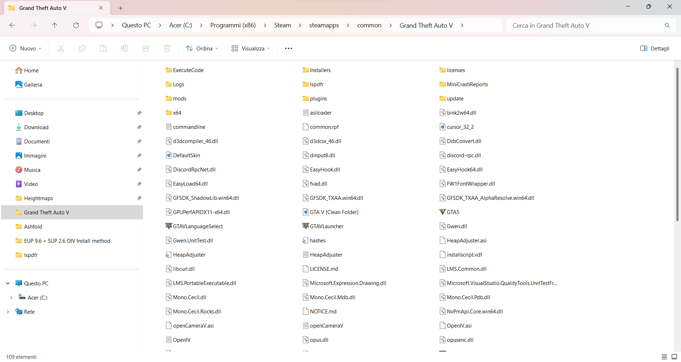Open the Ordina sort dropdown
681x362 pixels.
(x=202, y=48)
